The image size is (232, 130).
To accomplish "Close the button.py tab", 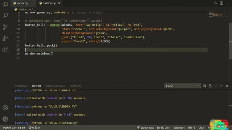I will (x=59, y=3).
